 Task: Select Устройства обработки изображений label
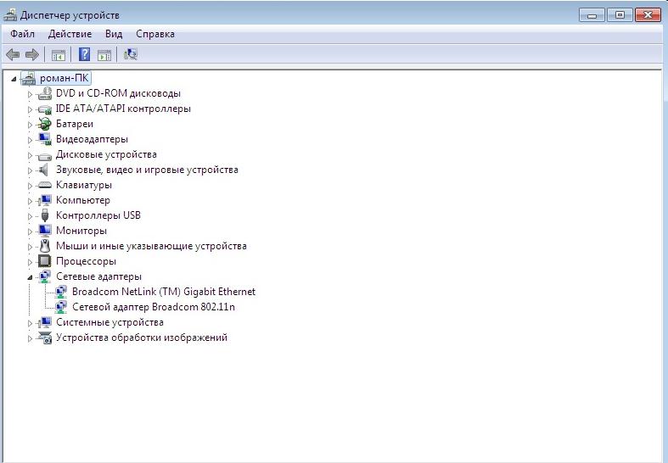(x=142, y=337)
